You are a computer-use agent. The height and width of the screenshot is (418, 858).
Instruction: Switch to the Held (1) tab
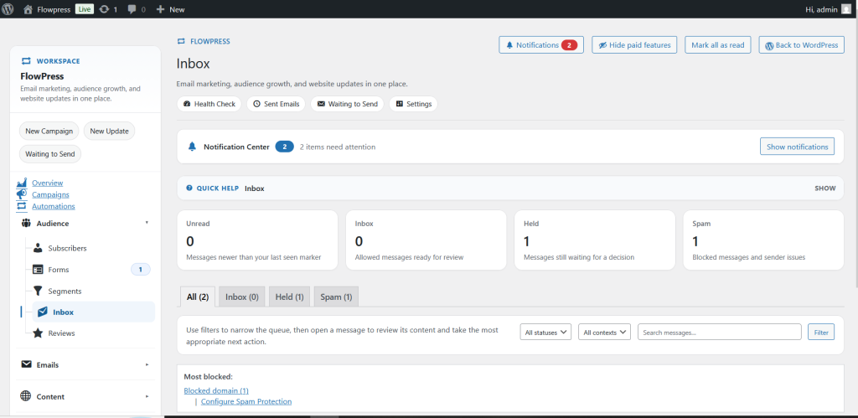point(289,297)
